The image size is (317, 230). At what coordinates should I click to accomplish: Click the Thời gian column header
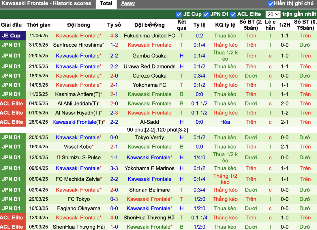[38, 25]
